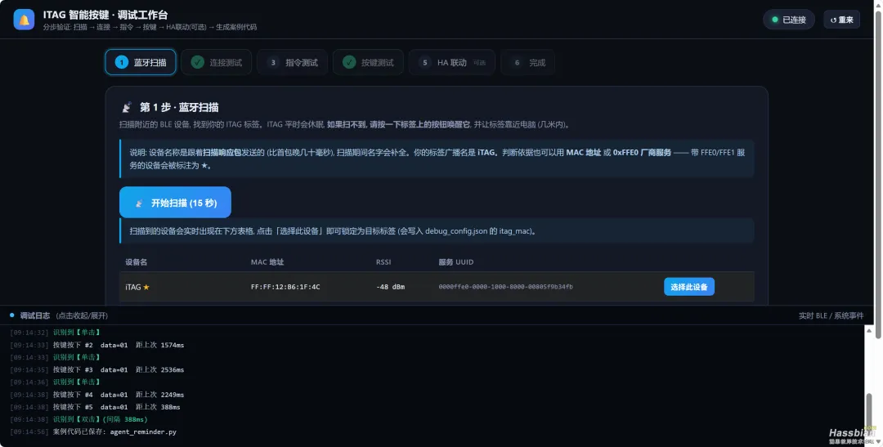The width and height of the screenshot is (883, 447).
Task: Switch to the 指令测试 step tab
Action: click(292, 62)
